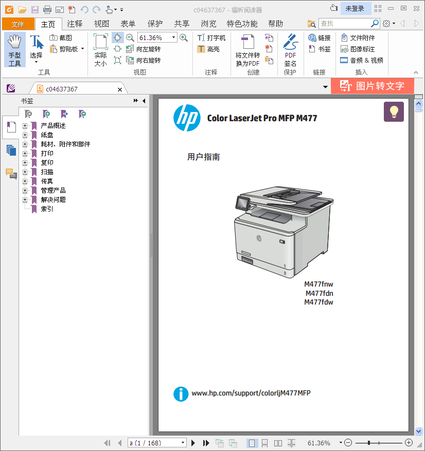Select the Hand tool (手型工具)

pos(15,50)
